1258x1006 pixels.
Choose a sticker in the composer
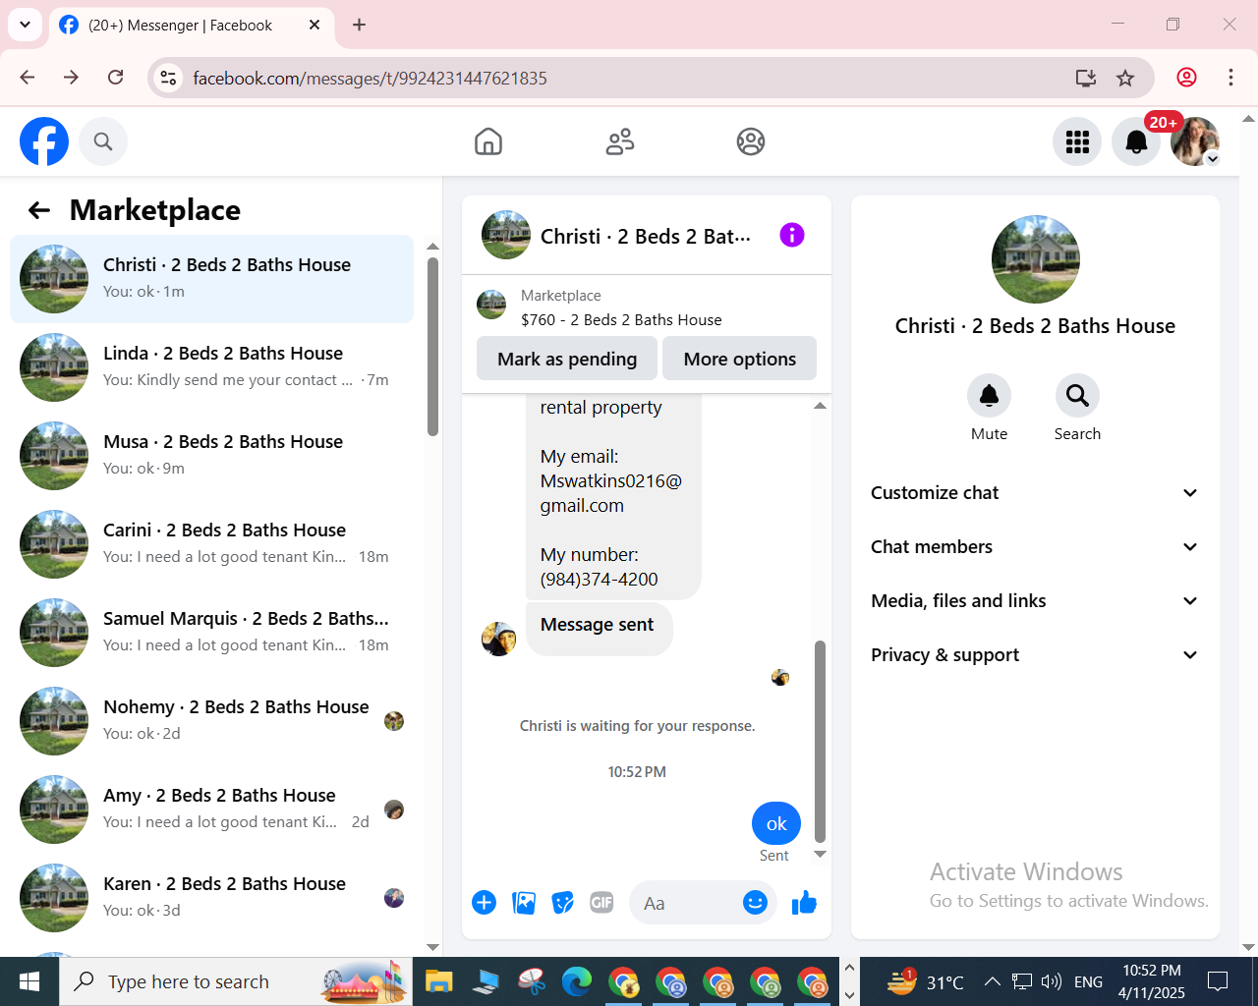[x=563, y=903]
